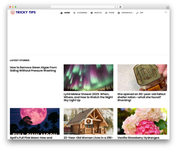This screenshot has width=177, height=150.
Task: Read the 80-year-old fallout shelter ration story
Action: tap(142, 97)
